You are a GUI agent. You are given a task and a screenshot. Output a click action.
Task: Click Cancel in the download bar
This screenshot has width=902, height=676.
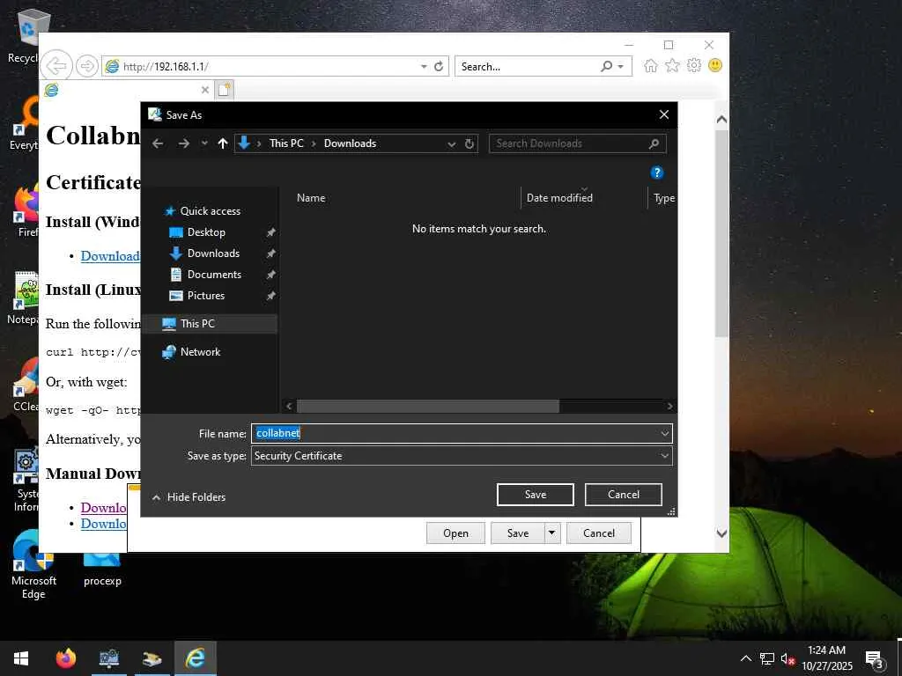coord(598,533)
